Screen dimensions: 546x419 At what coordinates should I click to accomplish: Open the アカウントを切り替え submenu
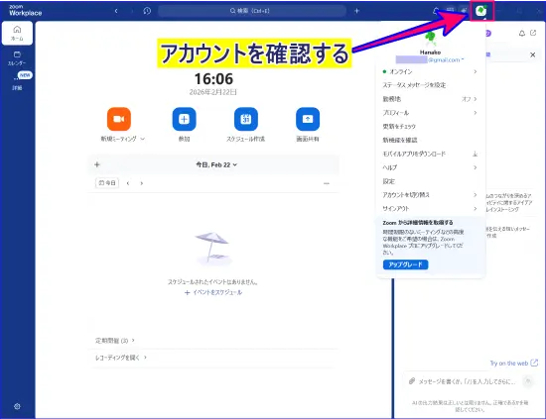click(x=430, y=195)
